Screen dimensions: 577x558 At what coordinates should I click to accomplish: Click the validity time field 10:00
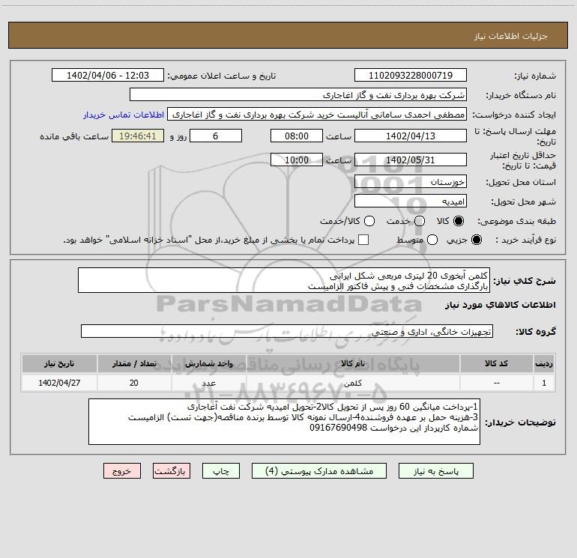point(297,160)
